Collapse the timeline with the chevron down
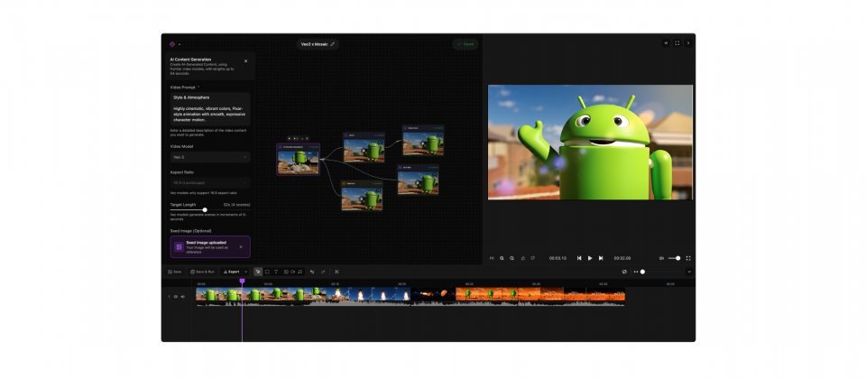Image resolution: width=866 pixels, height=379 pixels. pyautogui.click(x=689, y=272)
